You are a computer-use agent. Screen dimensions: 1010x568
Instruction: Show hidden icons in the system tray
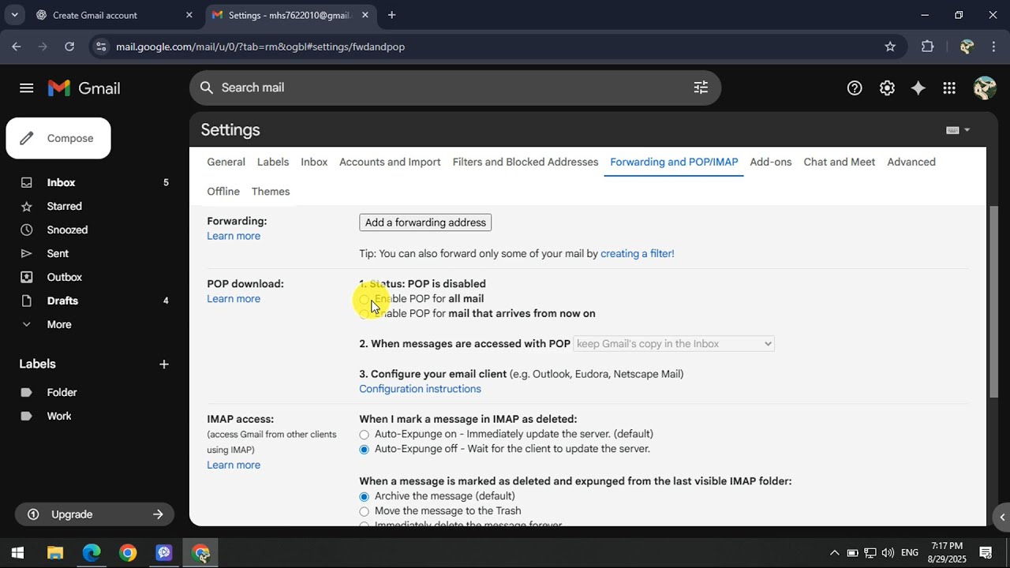tap(834, 552)
